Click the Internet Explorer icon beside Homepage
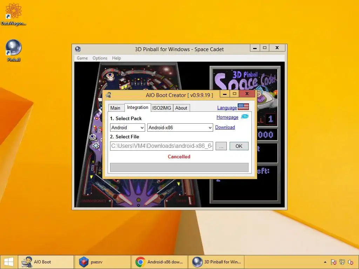Image resolution: width=359 pixels, height=269 pixels. tap(245, 117)
